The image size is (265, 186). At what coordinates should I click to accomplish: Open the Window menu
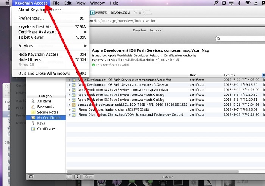coord(98,3)
